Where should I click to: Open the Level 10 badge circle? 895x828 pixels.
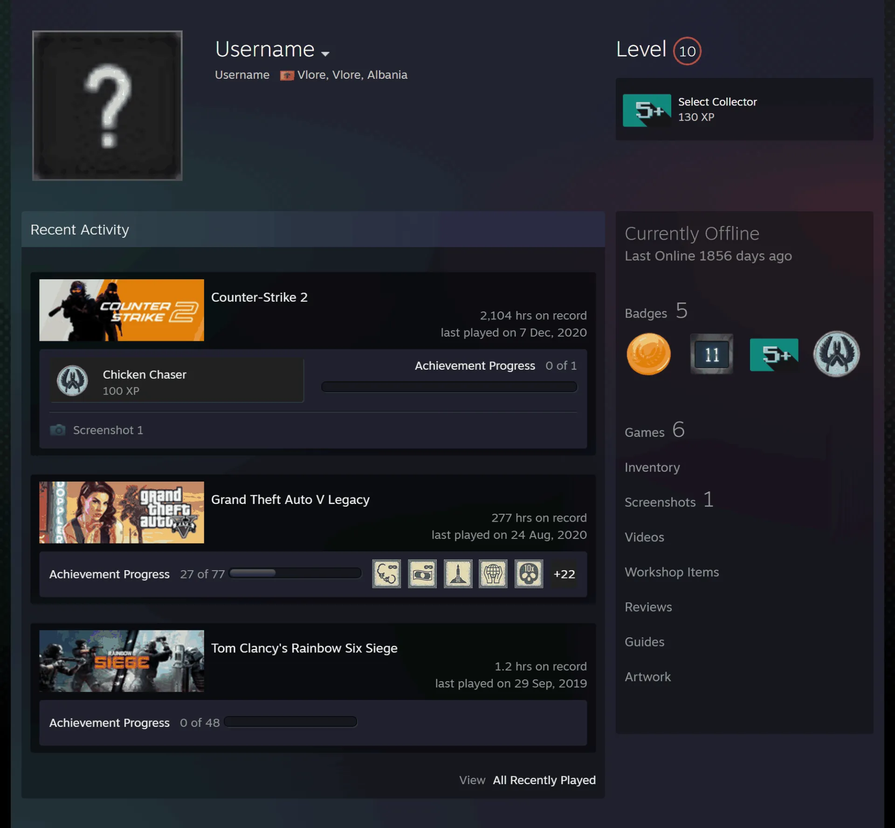coord(687,51)
